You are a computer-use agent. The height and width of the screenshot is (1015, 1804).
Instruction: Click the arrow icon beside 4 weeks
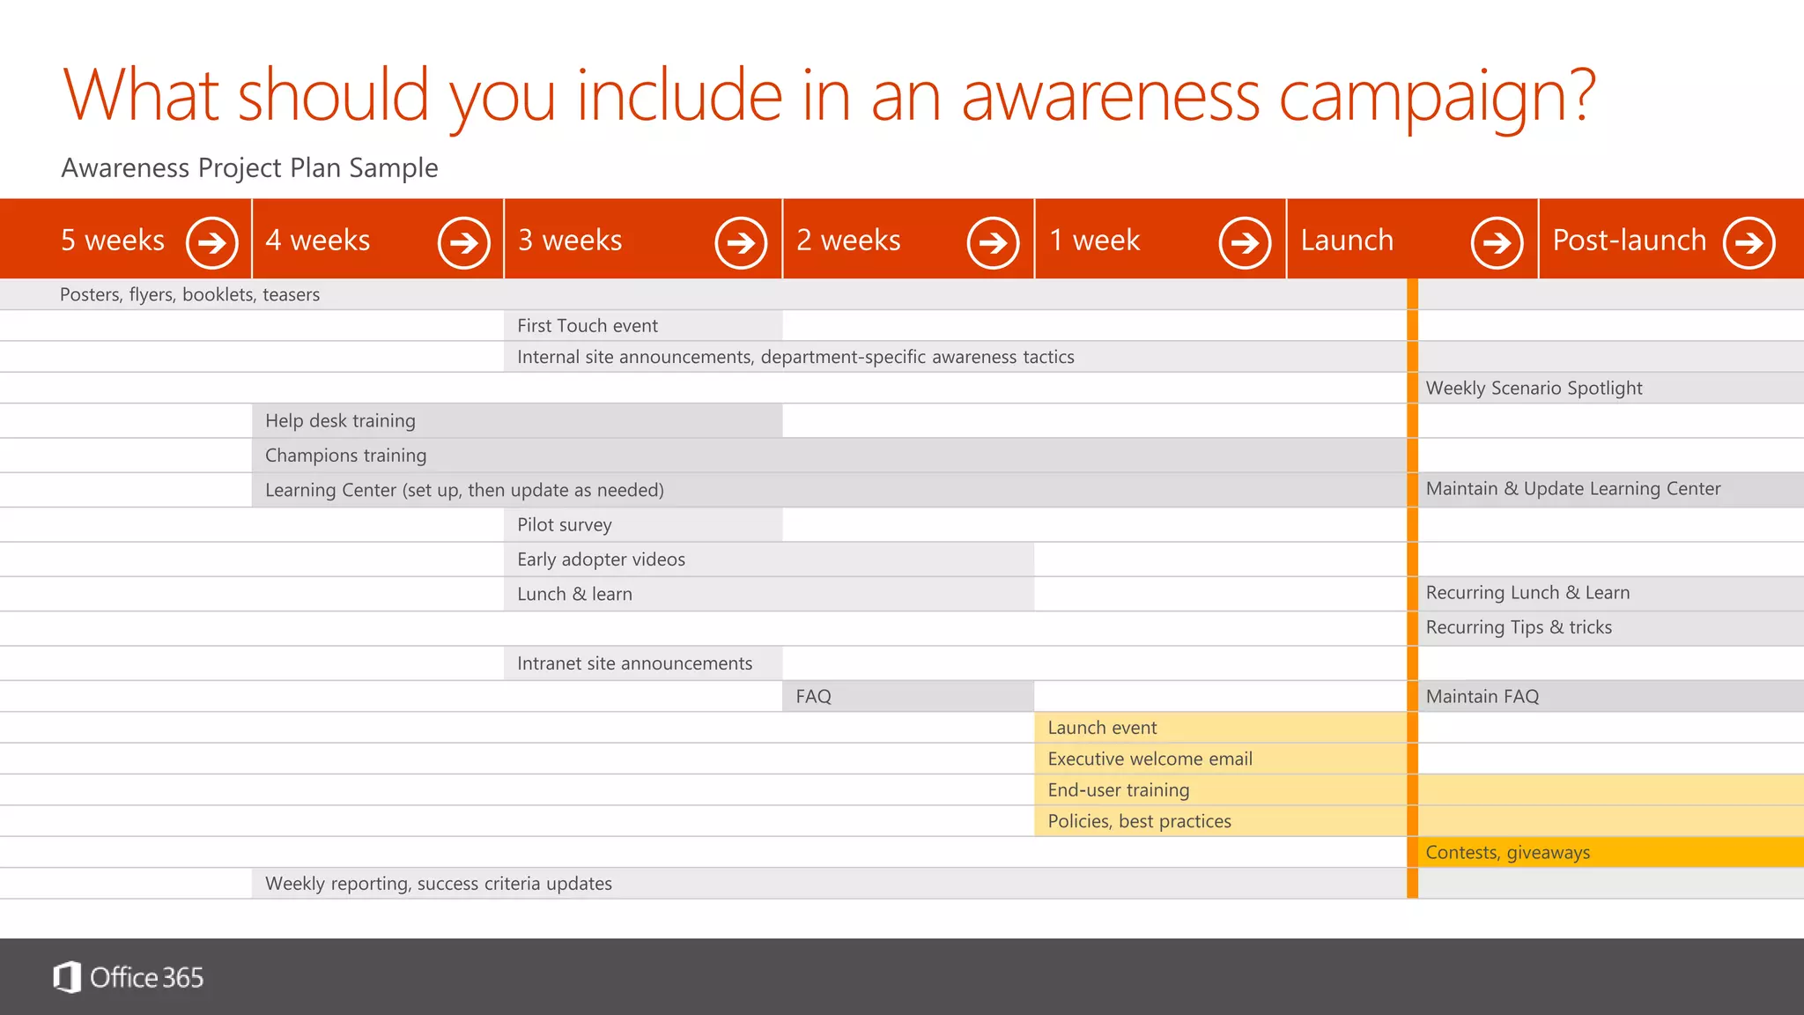tap(464, 242)
